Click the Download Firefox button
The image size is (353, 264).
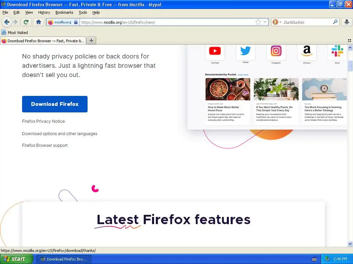pos(55,104)
